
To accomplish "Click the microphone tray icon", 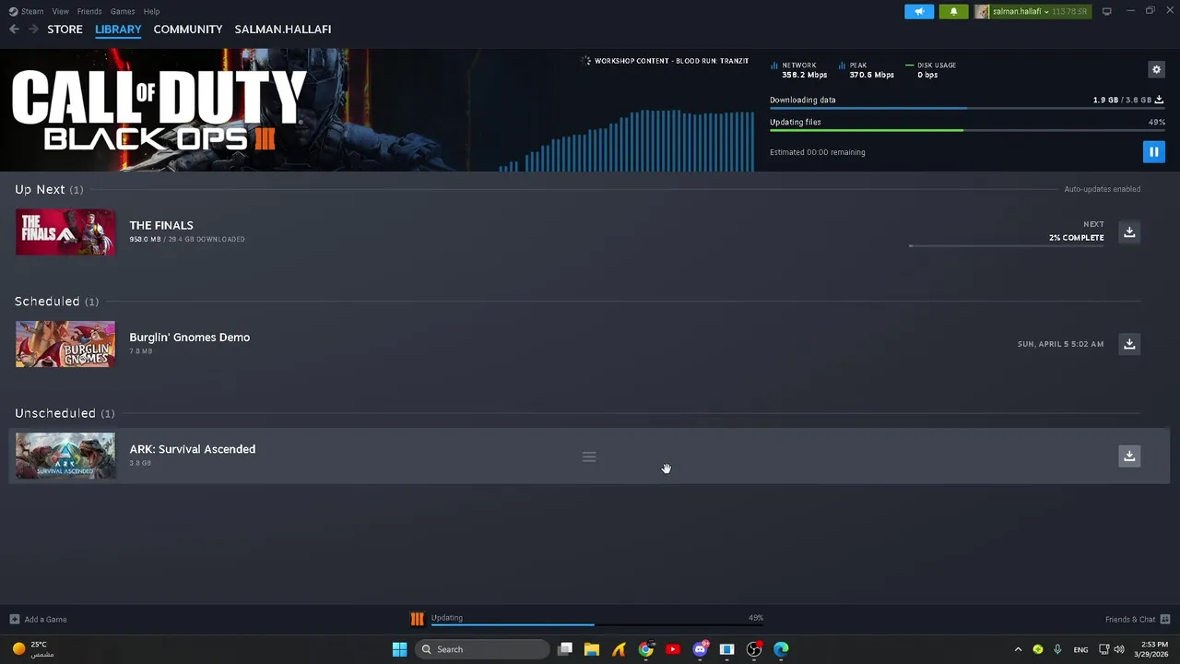I will pos(1057,649).
